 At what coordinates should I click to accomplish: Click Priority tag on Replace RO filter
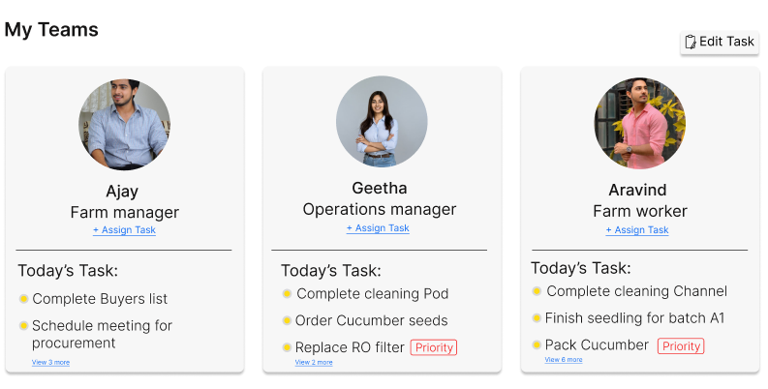433,347
